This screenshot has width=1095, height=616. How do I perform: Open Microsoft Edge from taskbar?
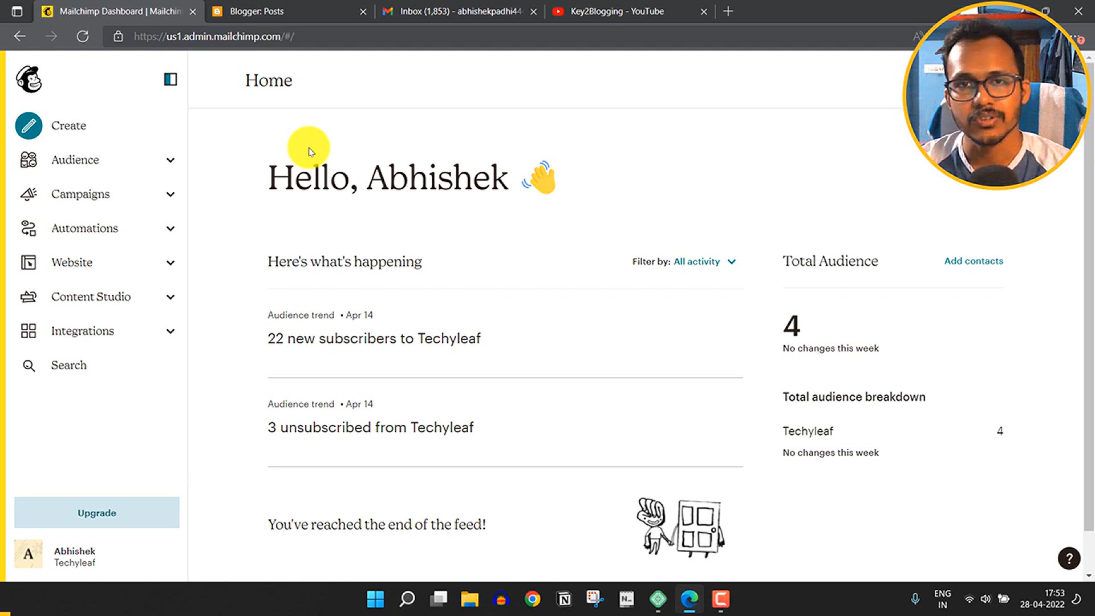pos(690,599)
